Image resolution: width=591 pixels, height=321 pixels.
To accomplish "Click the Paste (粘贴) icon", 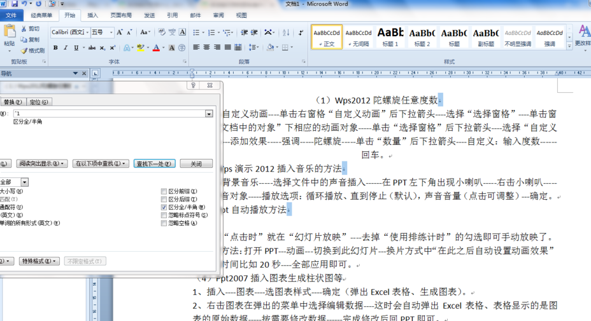I will (x=9, y=32).
